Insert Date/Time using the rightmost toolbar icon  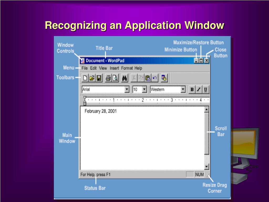(164, 78)
